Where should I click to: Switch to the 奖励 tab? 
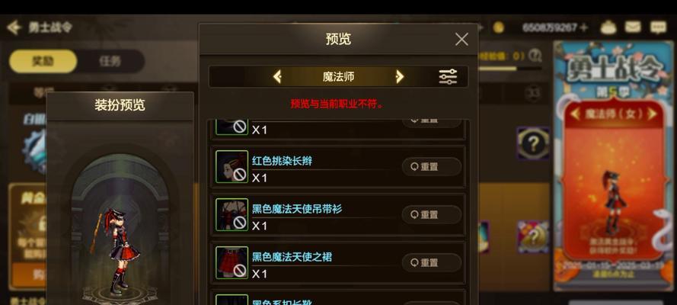(x=43, y=61)
